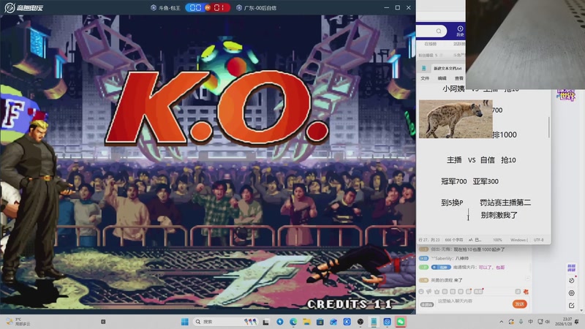Open the clock and date showing 23:37
Viewport: 585px width, 329px height.
[562, 322]
